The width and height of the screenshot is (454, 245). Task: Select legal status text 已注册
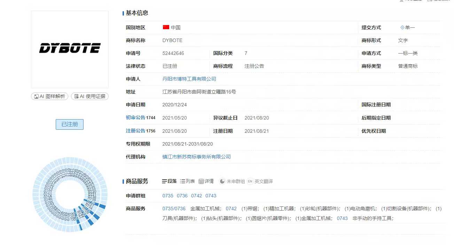tap(170, 66)
